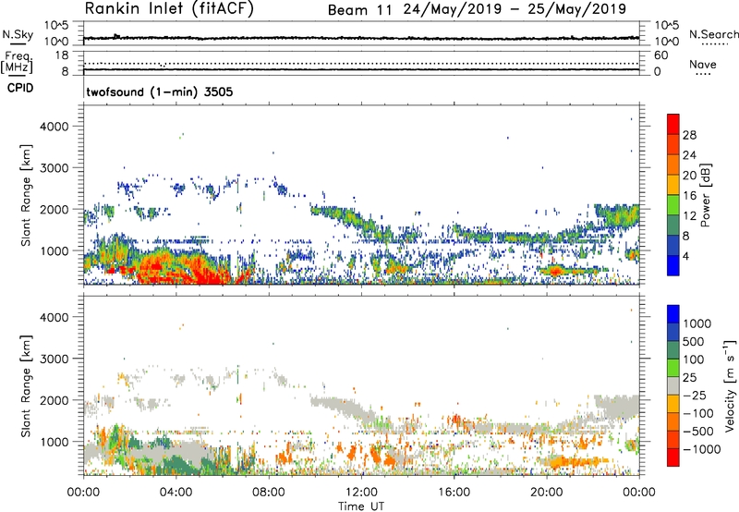
Task: Click the "Freq. [MHz]" axis label
Action: pyautogui.click(x=17, y=62)
